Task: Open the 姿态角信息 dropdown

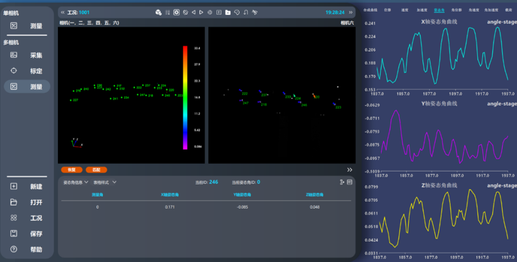Action: (76, 182)
